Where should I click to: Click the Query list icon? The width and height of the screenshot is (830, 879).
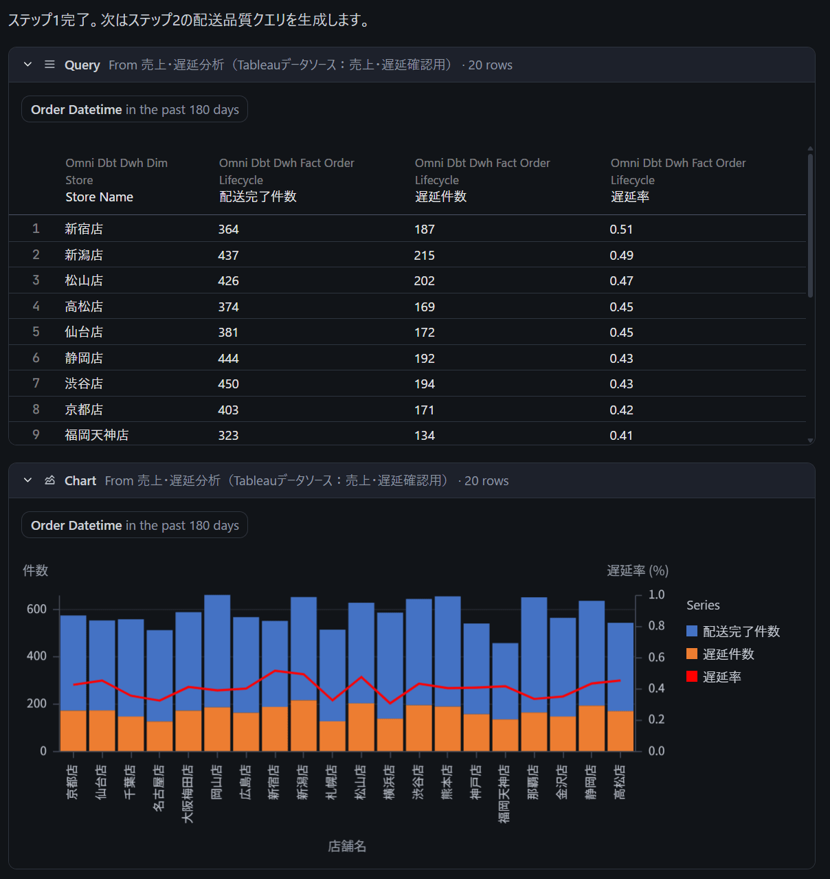point(49,65)
